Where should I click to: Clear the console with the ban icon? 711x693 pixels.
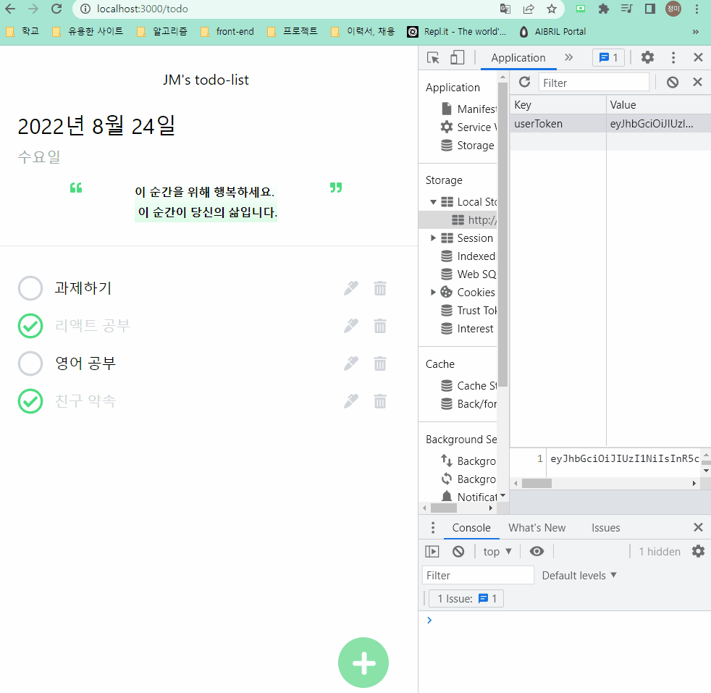pyautogui.click(x=458, y=552)
